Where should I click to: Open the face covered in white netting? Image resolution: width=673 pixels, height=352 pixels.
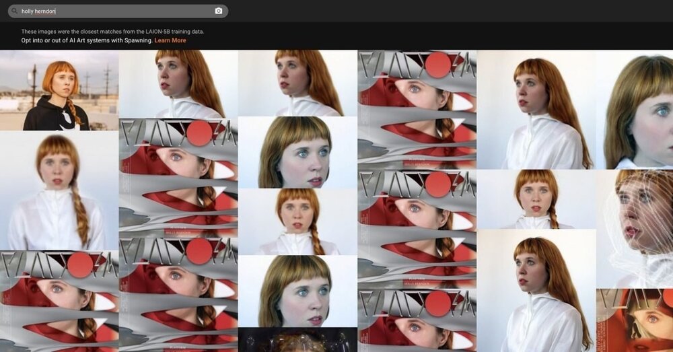pos(635,229)
